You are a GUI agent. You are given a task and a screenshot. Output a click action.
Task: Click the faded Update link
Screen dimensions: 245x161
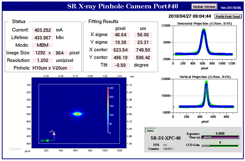15,149
